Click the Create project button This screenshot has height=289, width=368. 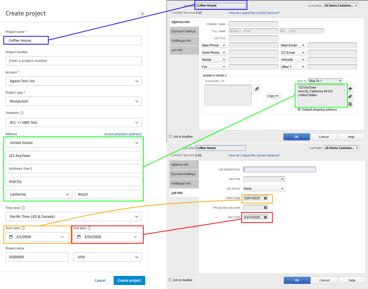coord(129,280)
